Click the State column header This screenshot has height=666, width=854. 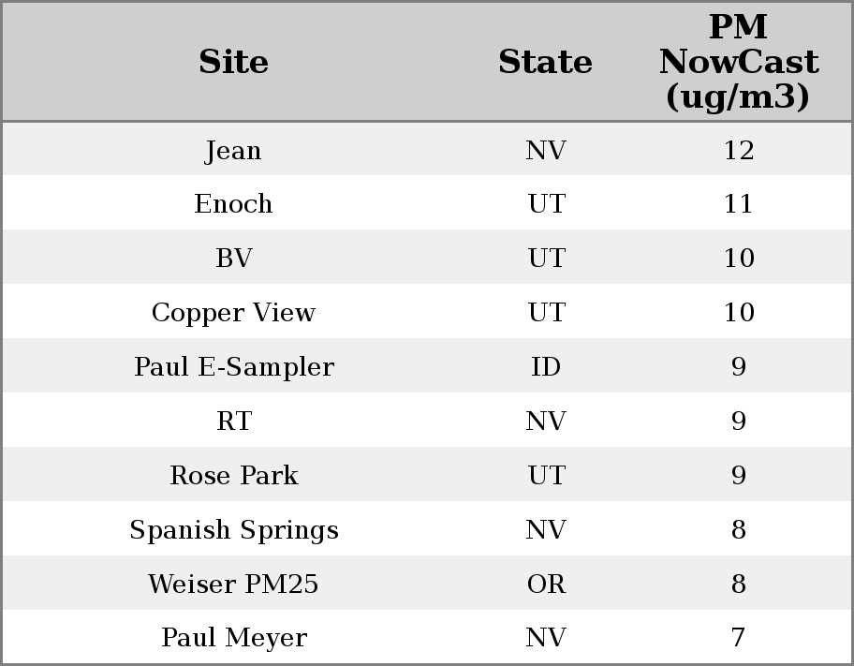(x=545, y=63)
